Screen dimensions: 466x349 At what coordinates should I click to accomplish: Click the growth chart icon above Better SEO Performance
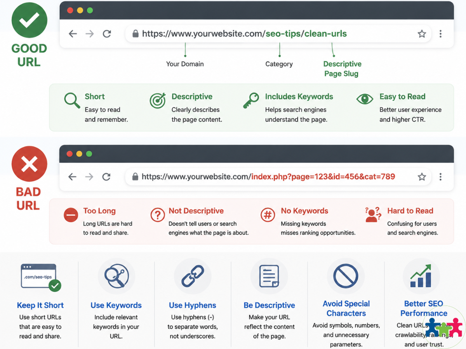[421, 276]
